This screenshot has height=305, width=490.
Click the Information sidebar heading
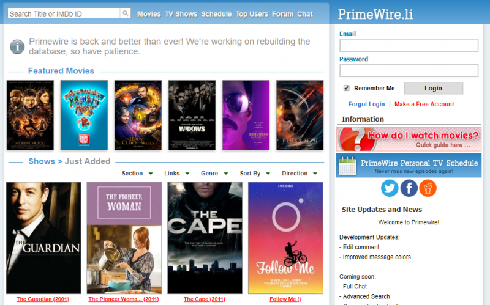pyautogui.click(x=363, y=119)
